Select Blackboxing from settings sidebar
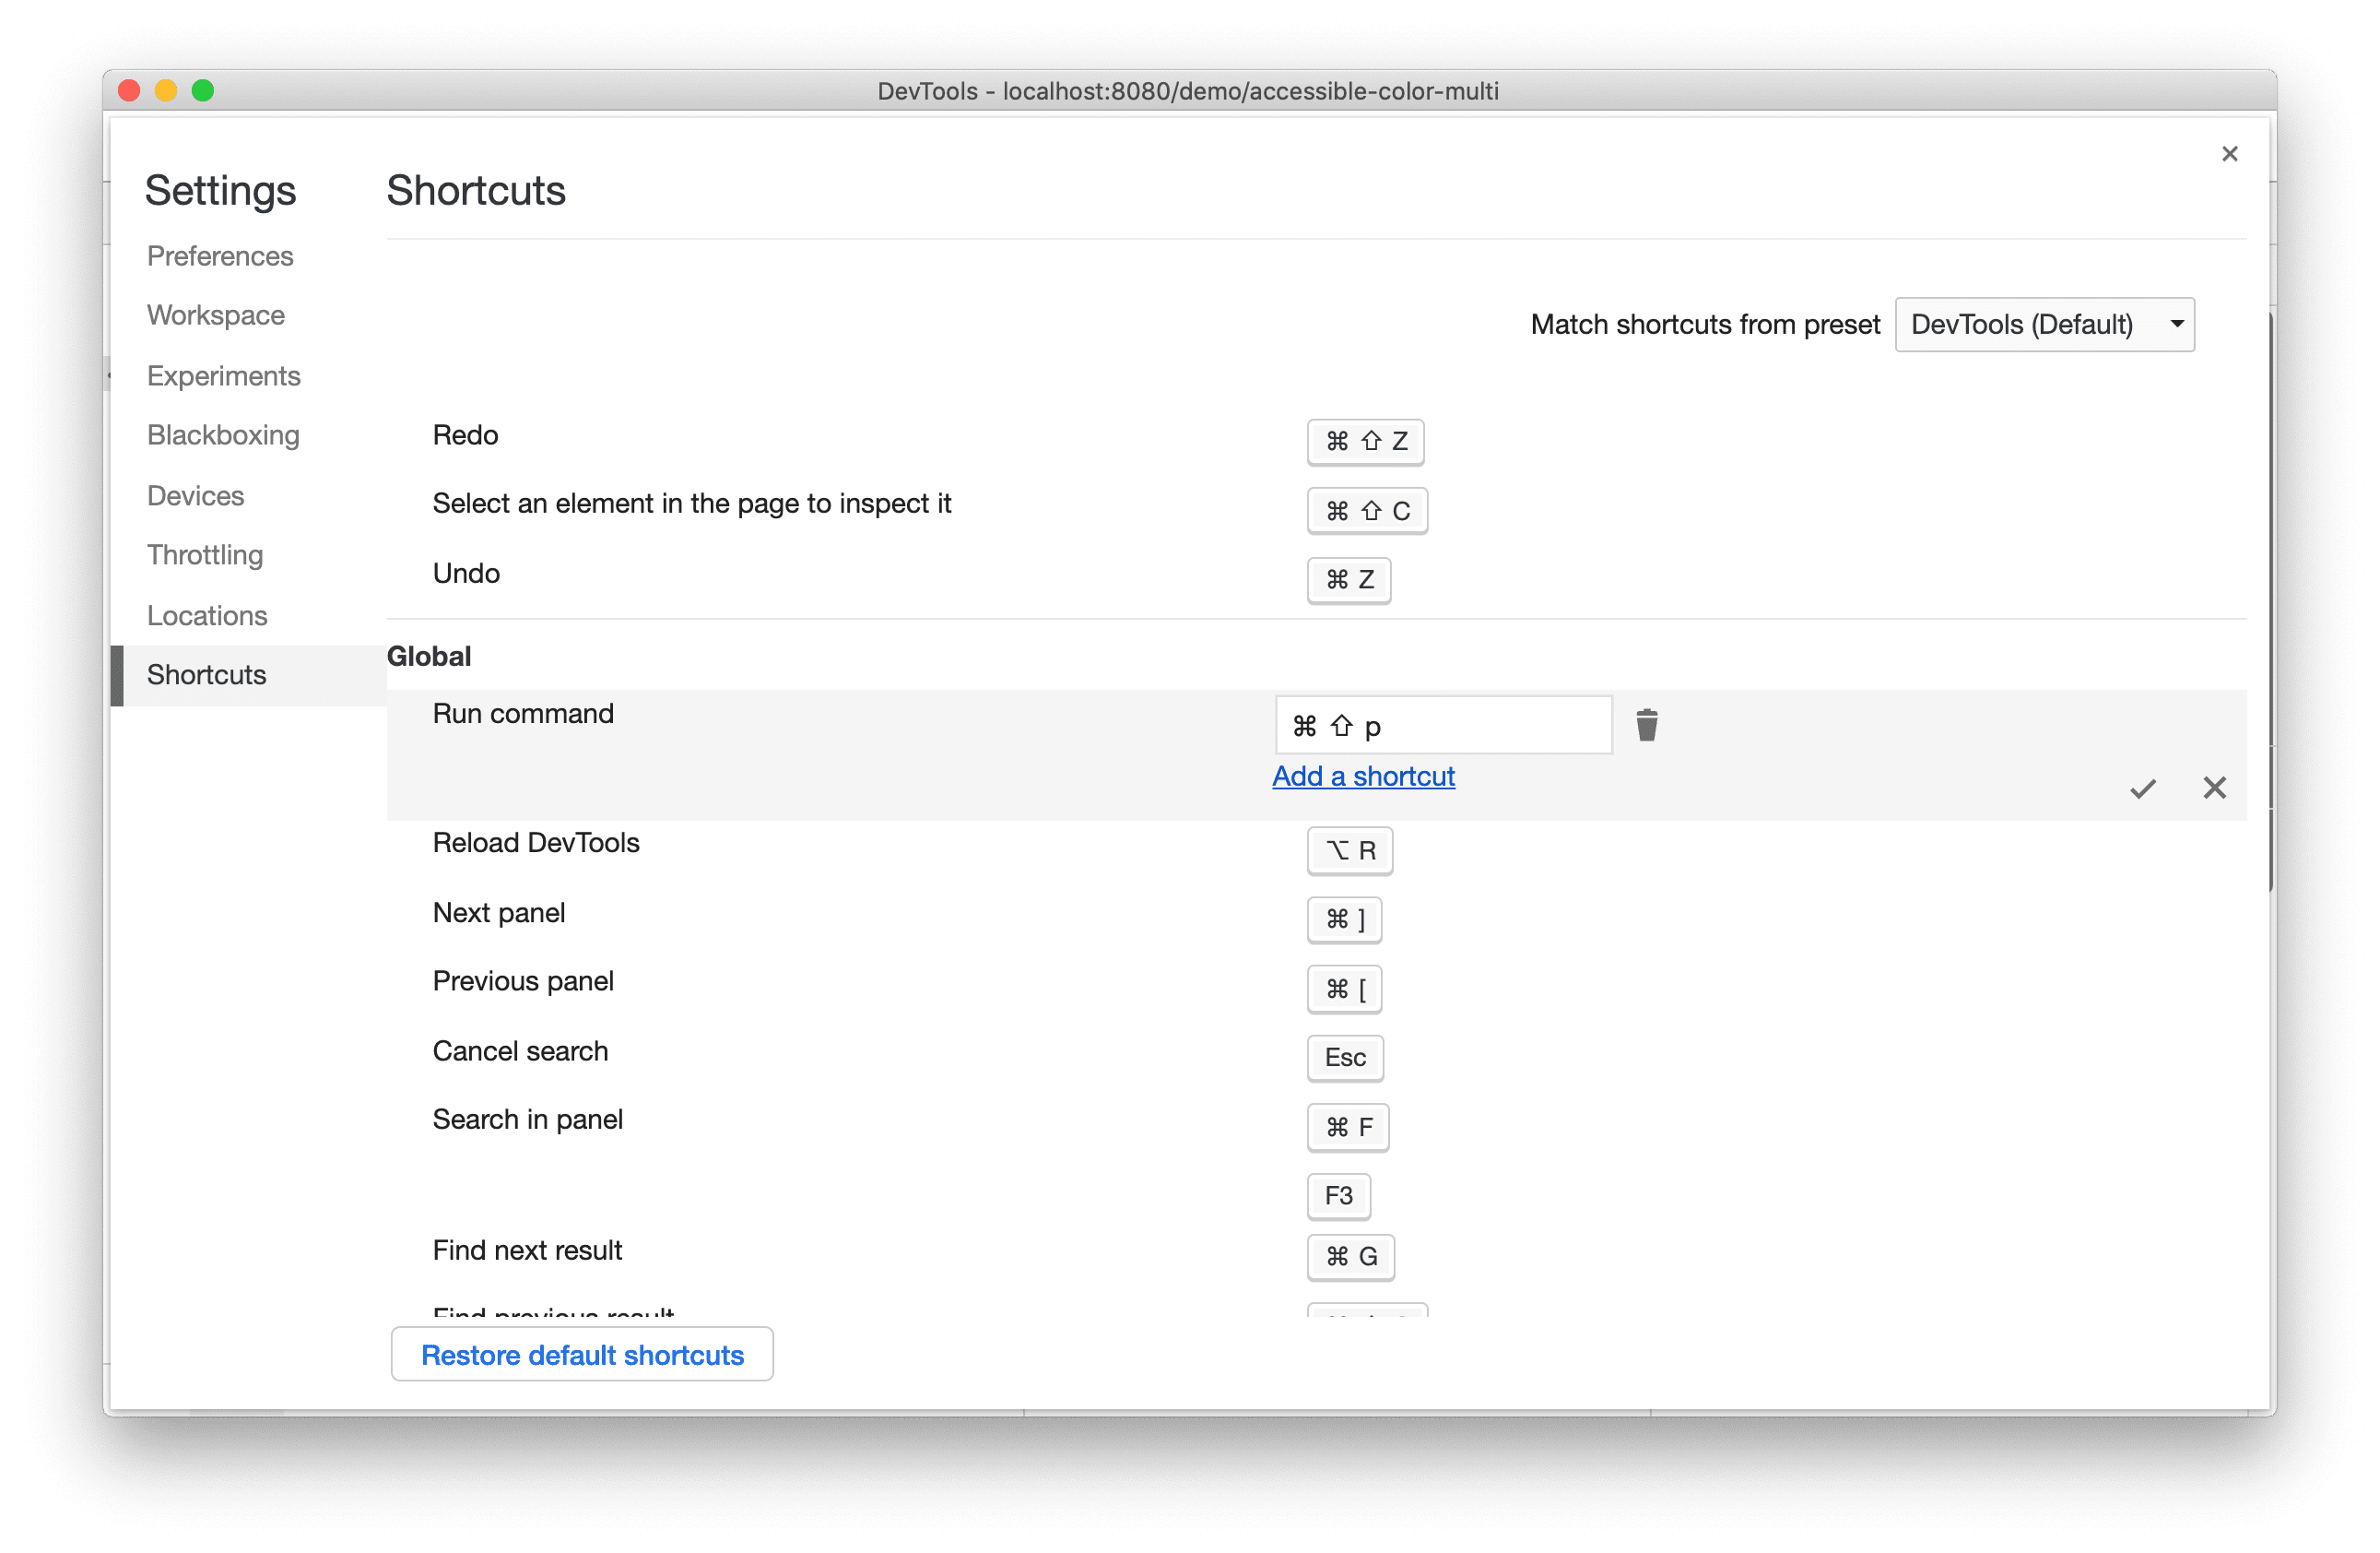The width and height of the screenshot is (2380, 1553). pos(220,433)
